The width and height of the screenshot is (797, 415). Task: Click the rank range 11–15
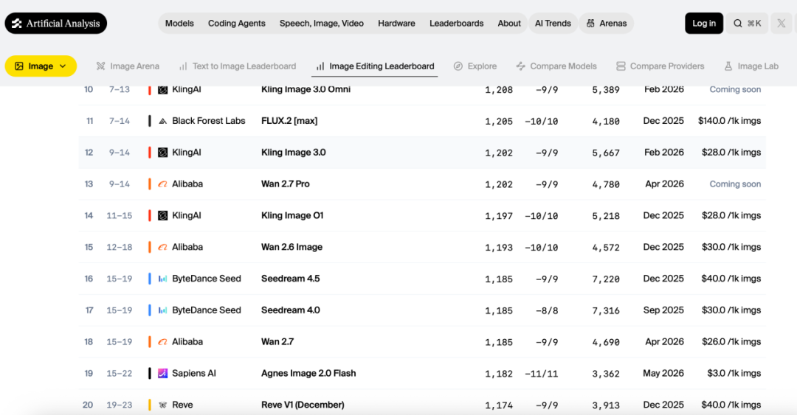[x=120, y=215]
